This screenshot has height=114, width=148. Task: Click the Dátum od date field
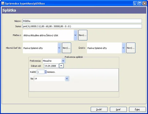51,66
